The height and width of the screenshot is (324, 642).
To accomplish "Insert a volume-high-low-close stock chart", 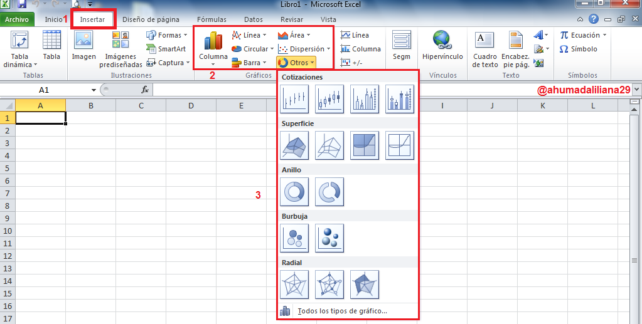I will point(365,99).
